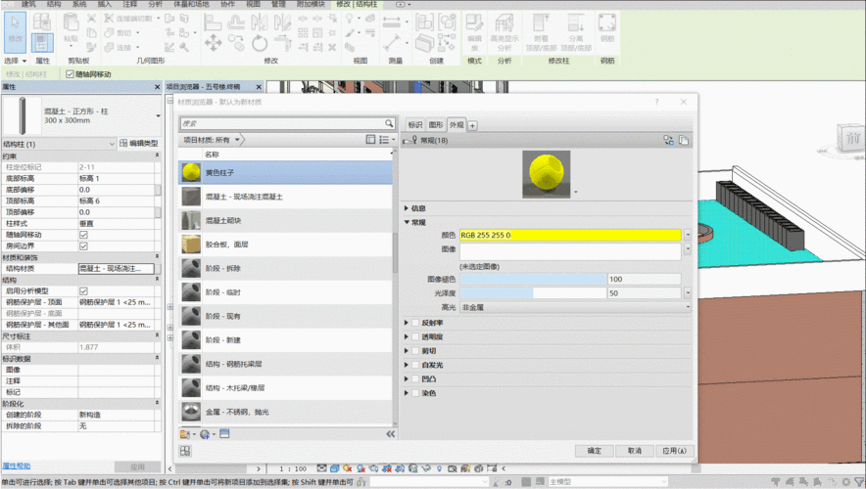The width and height of the screenshot is (866, 489).
Task: Click the add asset plus tab
Action: 472,125
